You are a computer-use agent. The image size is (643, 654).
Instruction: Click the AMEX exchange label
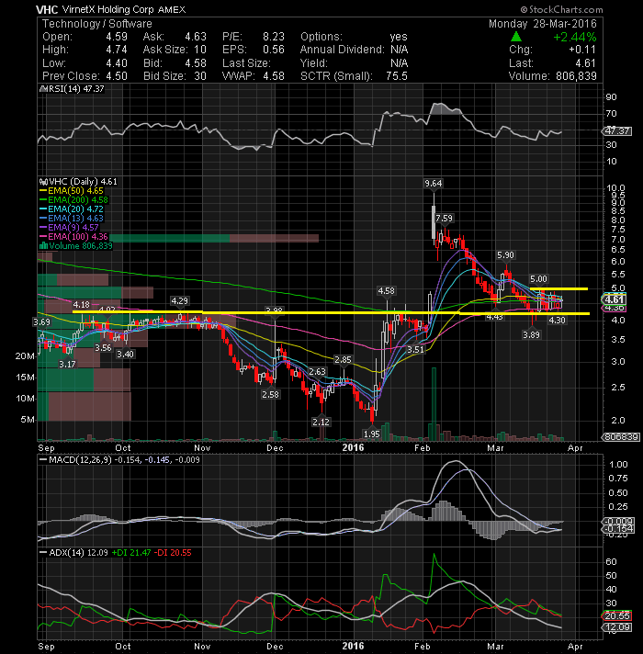point(172,9)
